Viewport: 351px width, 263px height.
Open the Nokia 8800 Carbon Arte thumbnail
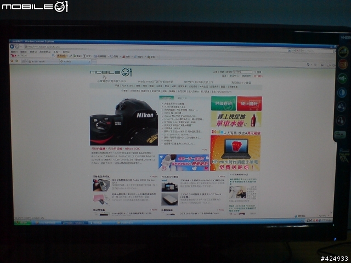pos(101,185)
